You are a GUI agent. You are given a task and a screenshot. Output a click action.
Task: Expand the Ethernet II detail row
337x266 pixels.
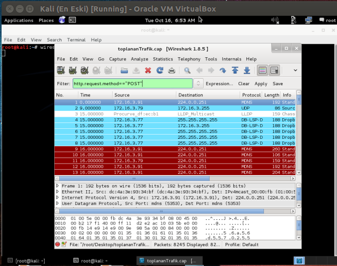click(x=57, y=191)
